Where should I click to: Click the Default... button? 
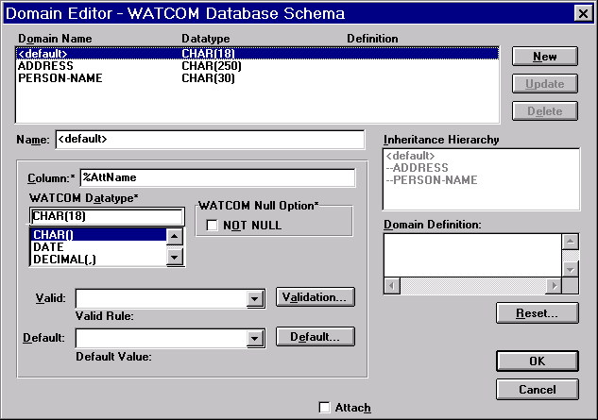(x=315, y=336)
